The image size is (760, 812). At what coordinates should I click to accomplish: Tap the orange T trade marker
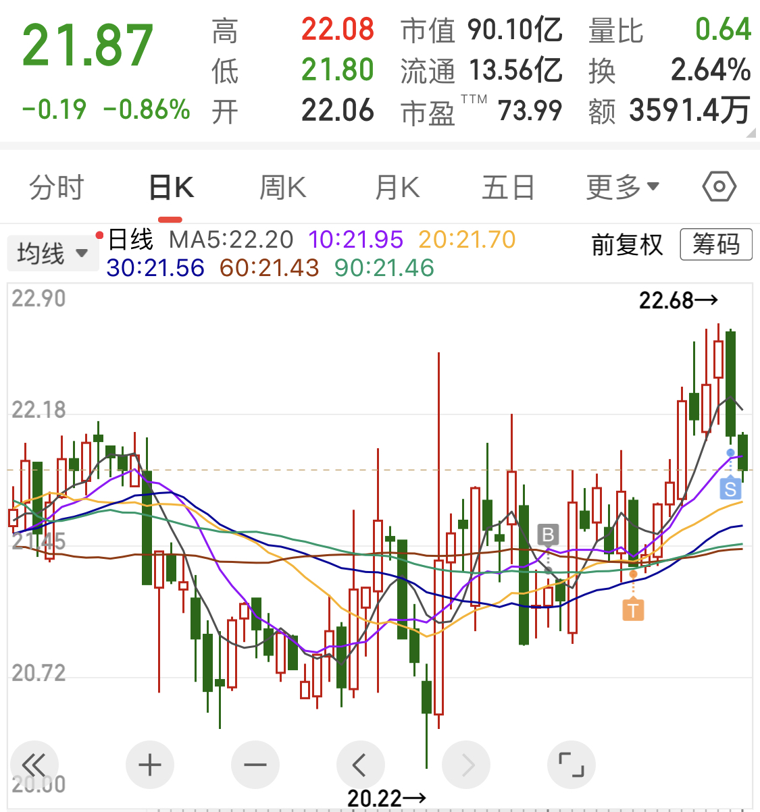633,610
